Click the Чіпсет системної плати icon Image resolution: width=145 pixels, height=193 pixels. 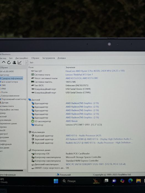point(33,78)
